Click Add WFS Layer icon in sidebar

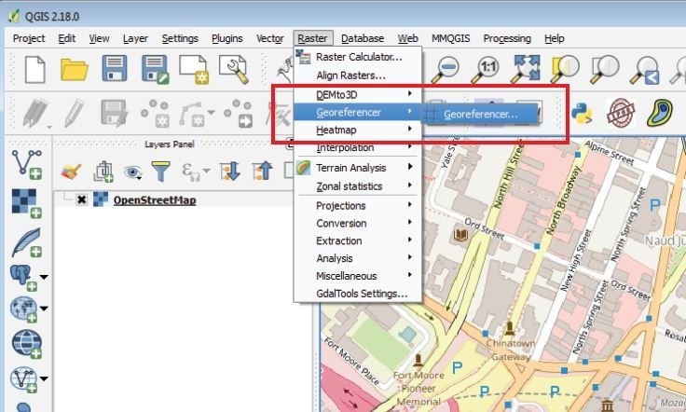(x=24, y=379)
